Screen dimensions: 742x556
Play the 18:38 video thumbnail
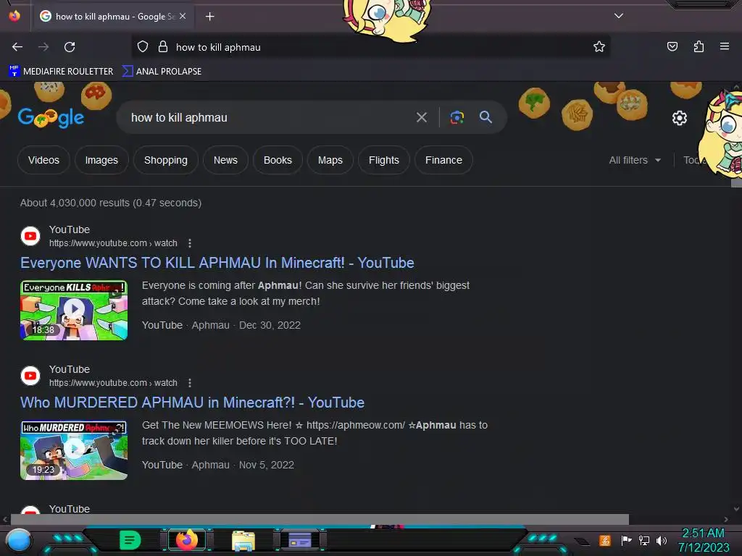pyautogui.click(x=74, y=310)
